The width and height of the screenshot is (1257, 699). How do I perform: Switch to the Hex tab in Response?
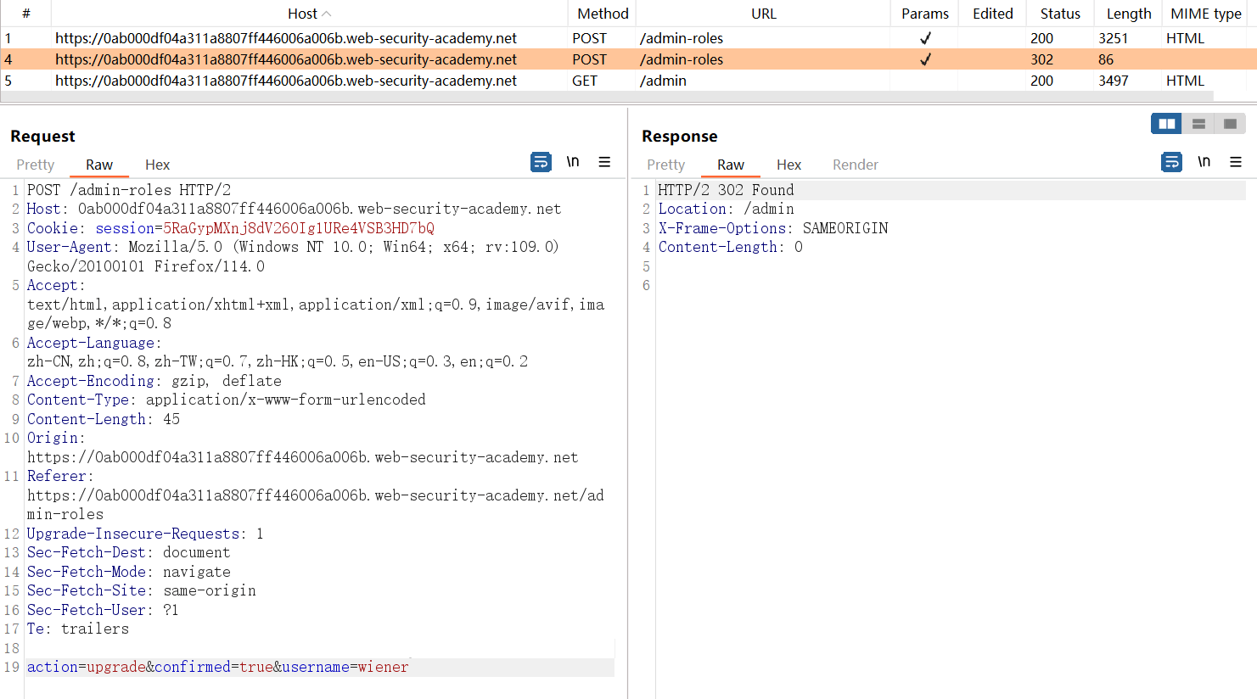pos(788,165)
